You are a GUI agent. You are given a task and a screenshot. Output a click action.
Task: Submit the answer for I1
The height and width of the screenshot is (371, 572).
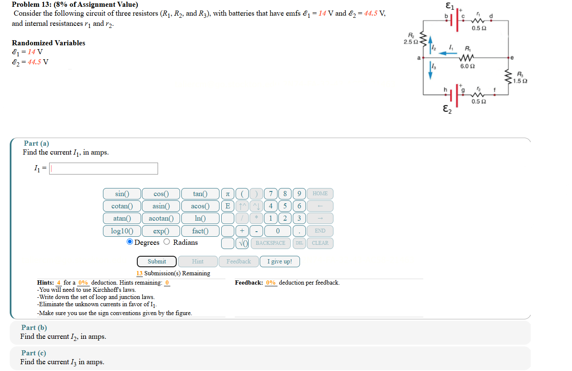point(156,261)
